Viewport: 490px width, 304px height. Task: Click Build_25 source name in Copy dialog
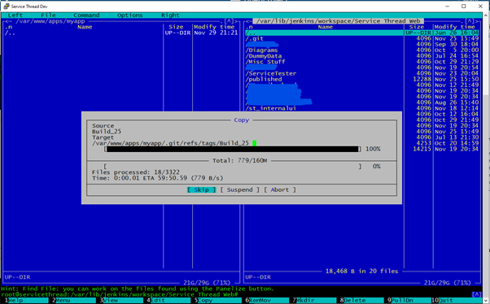107,132
